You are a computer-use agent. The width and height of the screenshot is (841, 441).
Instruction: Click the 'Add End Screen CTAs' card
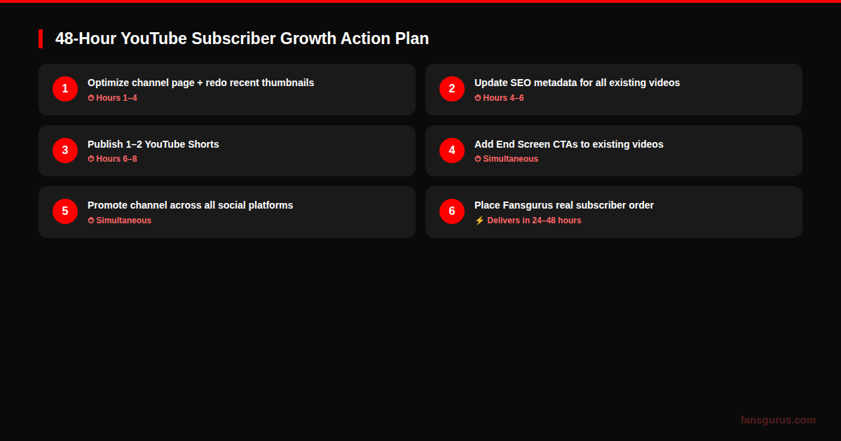point(613,150)
